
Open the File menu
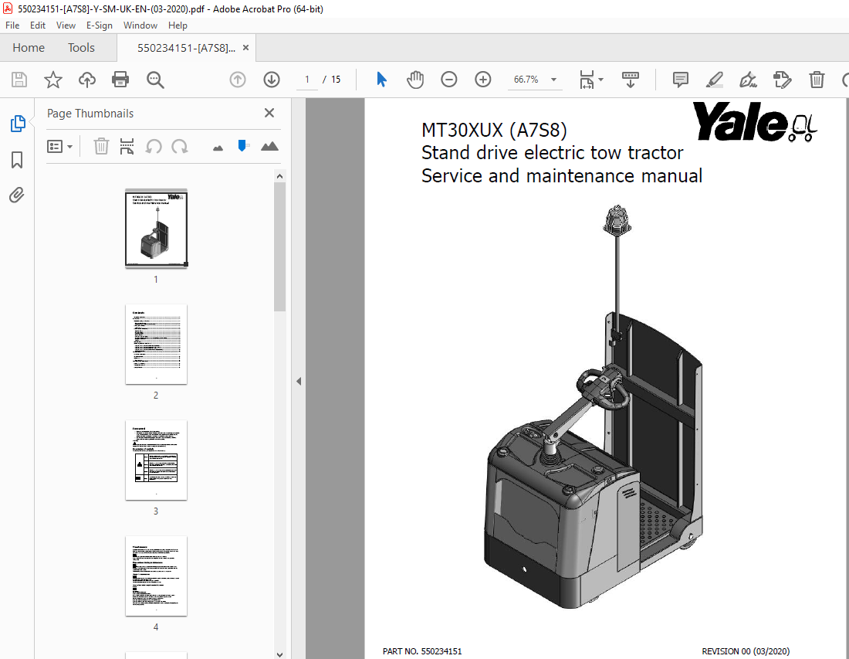pos(12,25)
